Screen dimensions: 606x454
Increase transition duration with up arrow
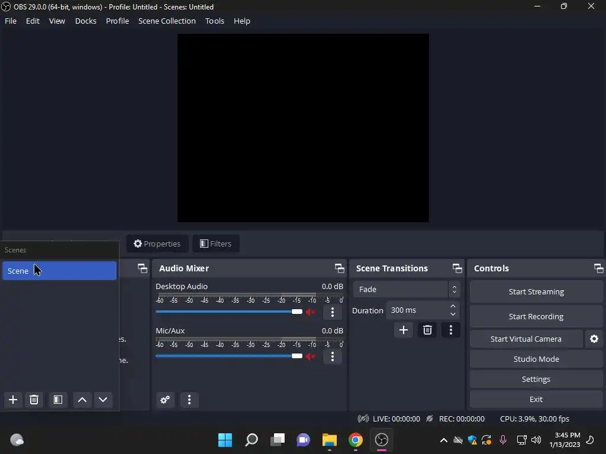click(453, 306)
